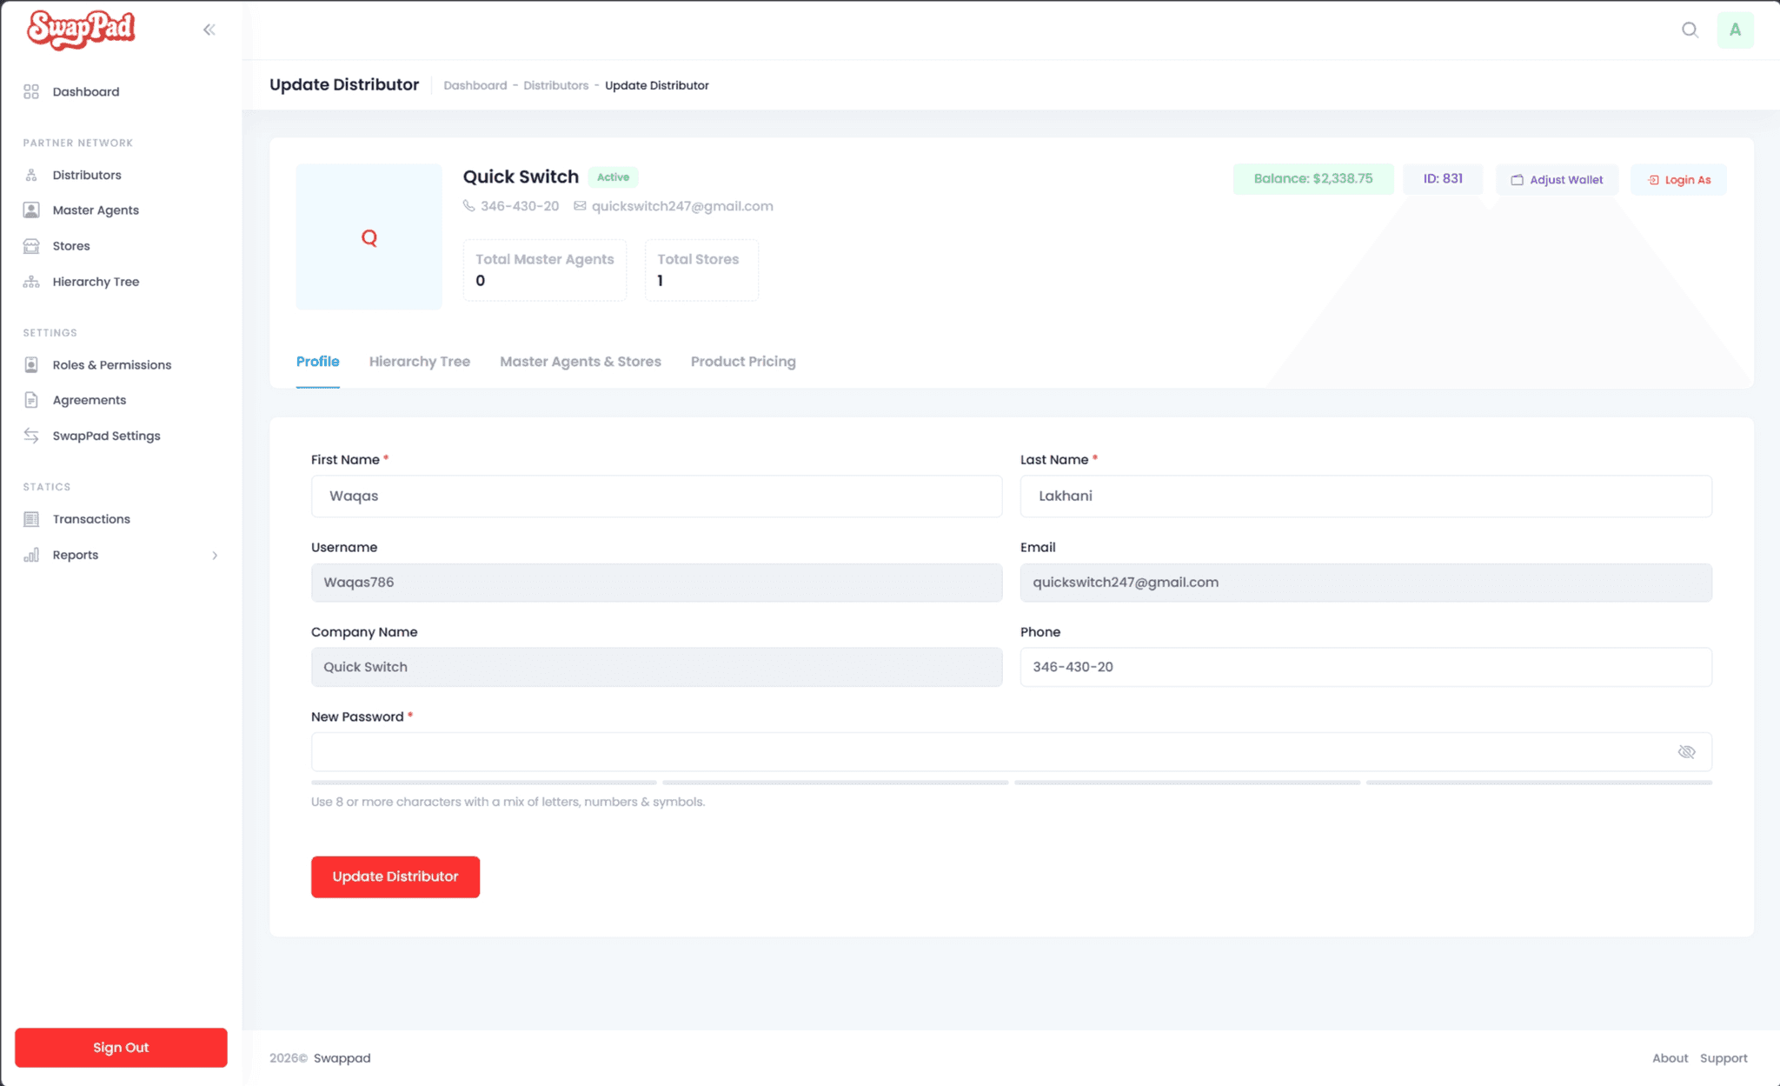Toggle password visibility eye icon
This screenshot has height=1086, width=1780.
(1686, 752)
